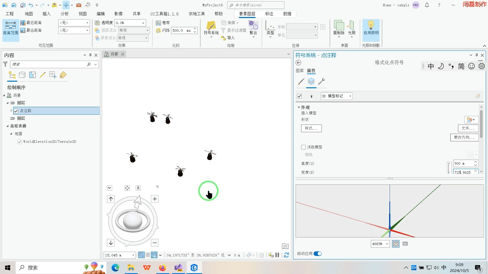Open the 聚合 aggregation tool
The height and width of the screenshot is (274, 488).
pyautogui.click(x=253, y=28)
